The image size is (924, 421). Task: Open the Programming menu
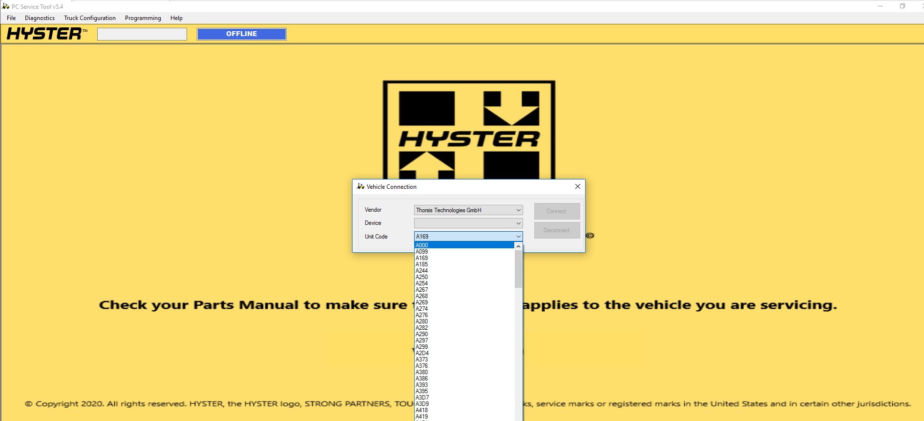tap(143, 18)
